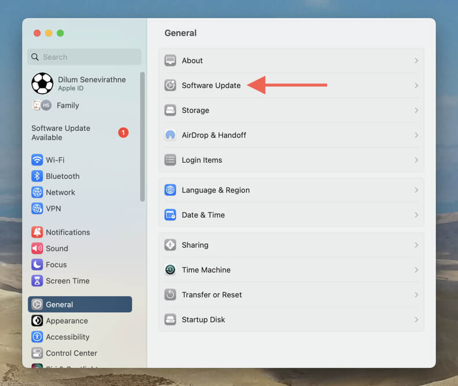
Task: Click the Wi-Fi sidebar icon
Action: (x=37, y=160)
